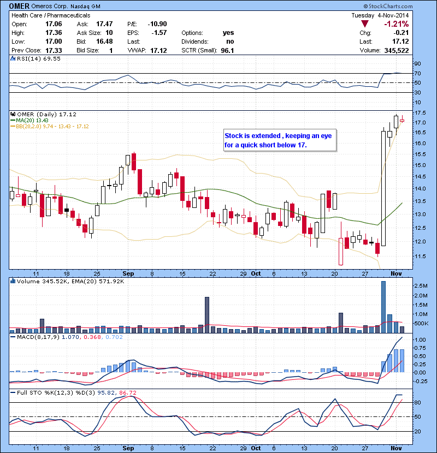
Task: Click the 'Stock is extended' annotation box
Action: (x=280, y=140)
